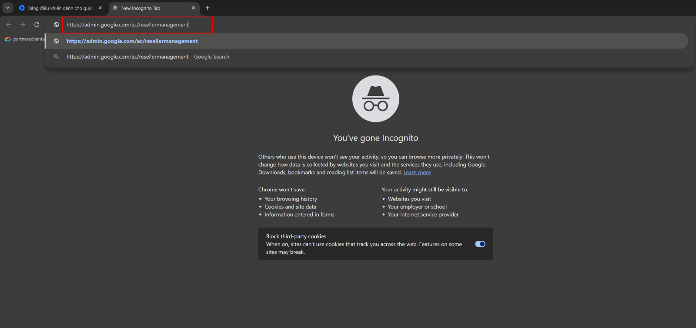
Task: Select the New Incognito Tab
Action: coord(148,8)
